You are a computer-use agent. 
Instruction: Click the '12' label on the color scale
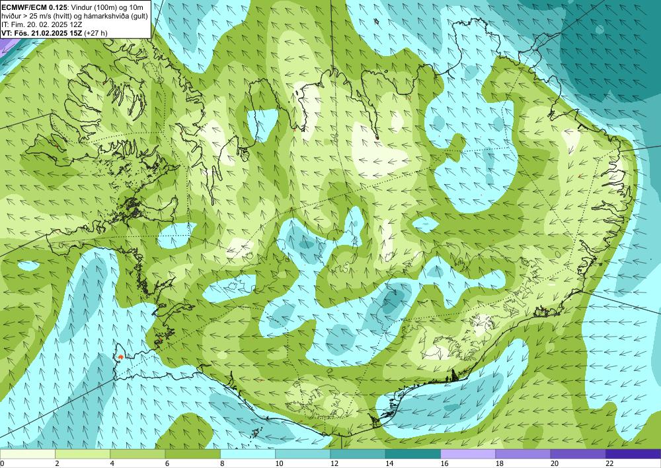(x=334, y=463)
